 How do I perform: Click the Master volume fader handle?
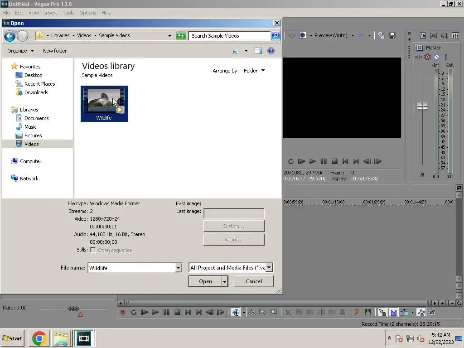(422, 106)
